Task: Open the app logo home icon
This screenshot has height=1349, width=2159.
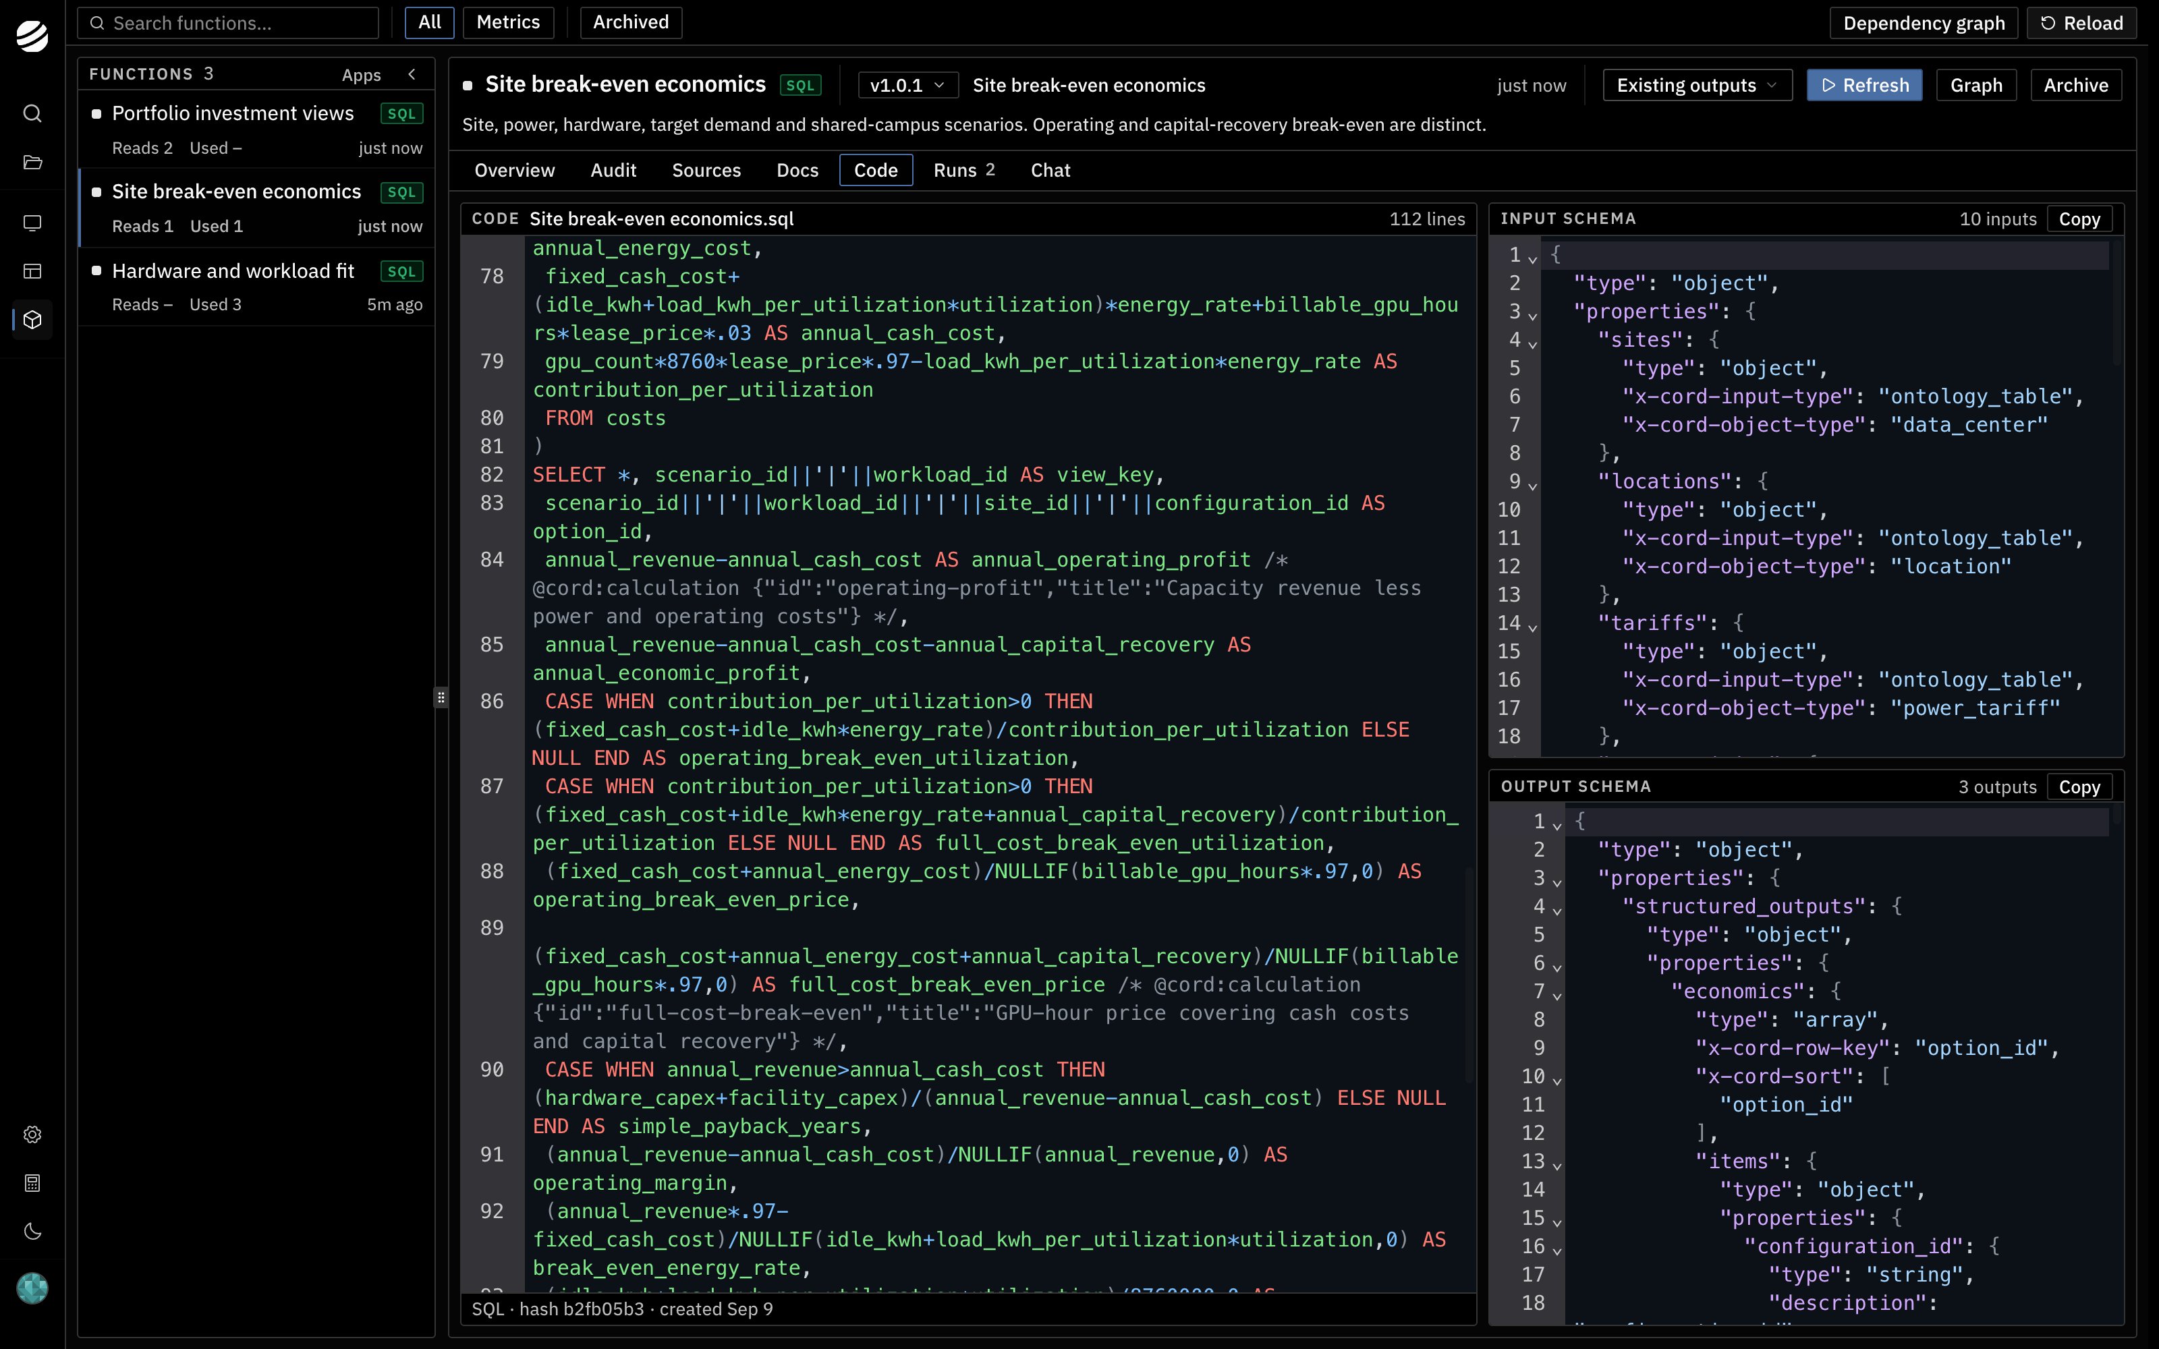Action: (32, 36)
